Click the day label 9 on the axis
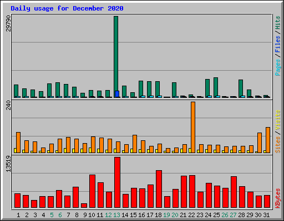 (85, 215)
